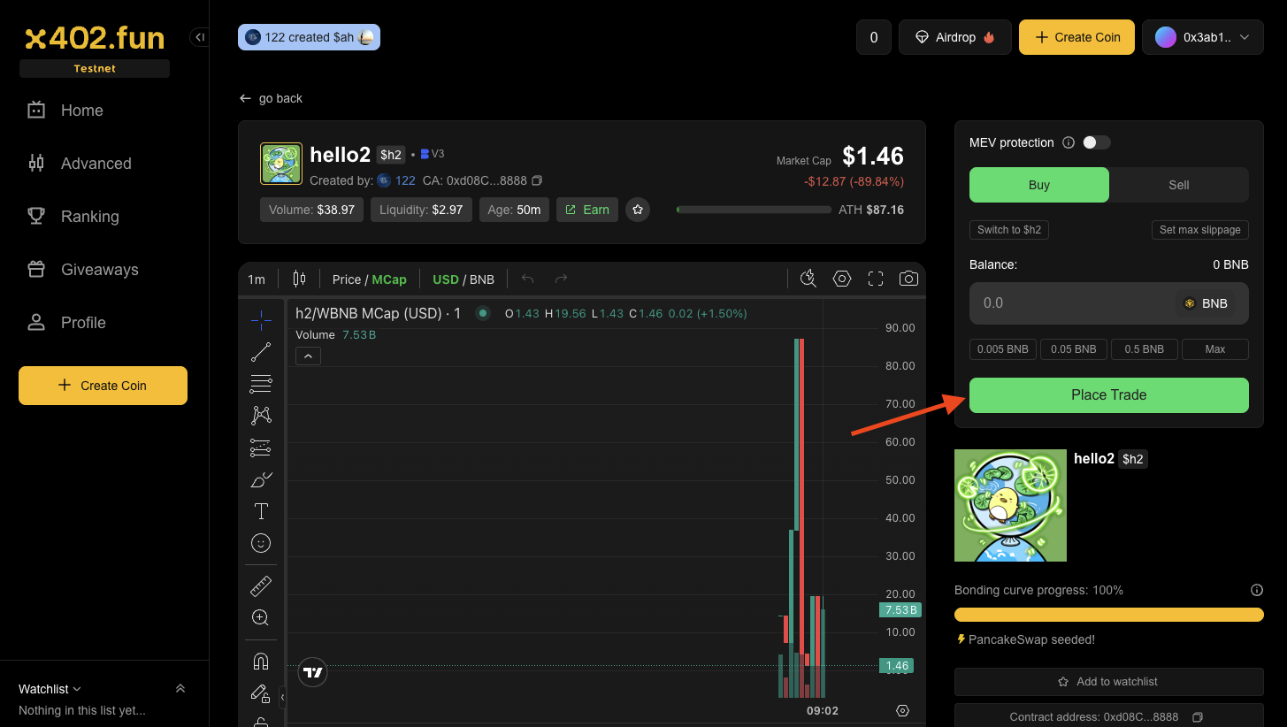
Task: Click the go back link
Action: 271,98
